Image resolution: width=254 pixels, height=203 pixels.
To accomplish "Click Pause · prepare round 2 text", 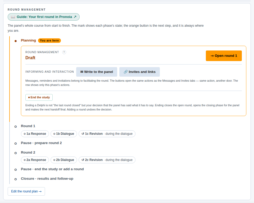I will [x=41, y=143].
